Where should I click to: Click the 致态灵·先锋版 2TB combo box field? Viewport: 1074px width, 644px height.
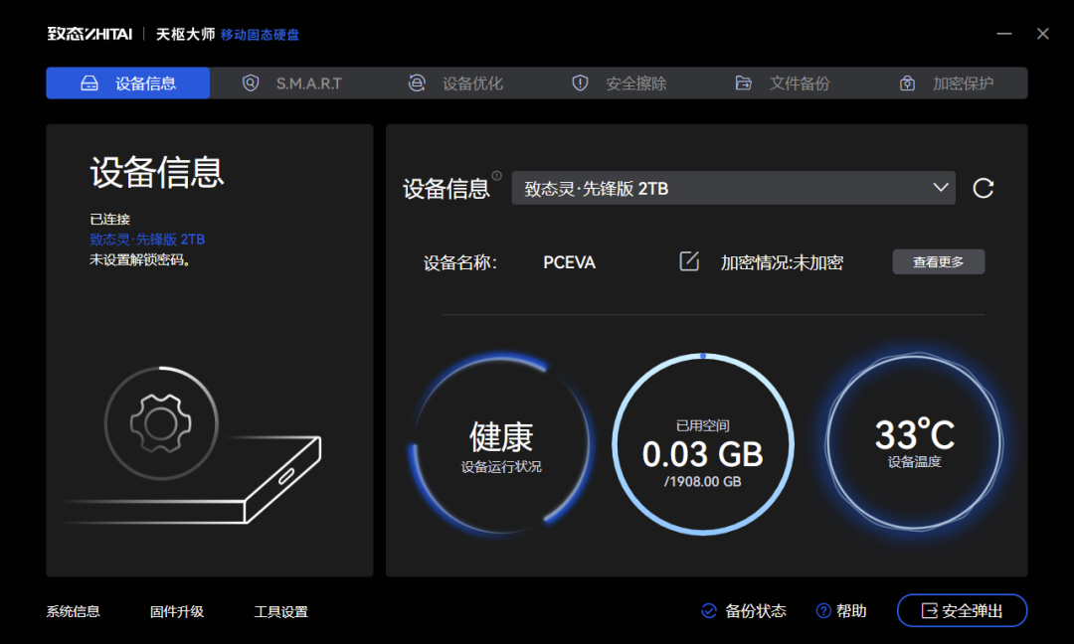[x=733, y=188]
